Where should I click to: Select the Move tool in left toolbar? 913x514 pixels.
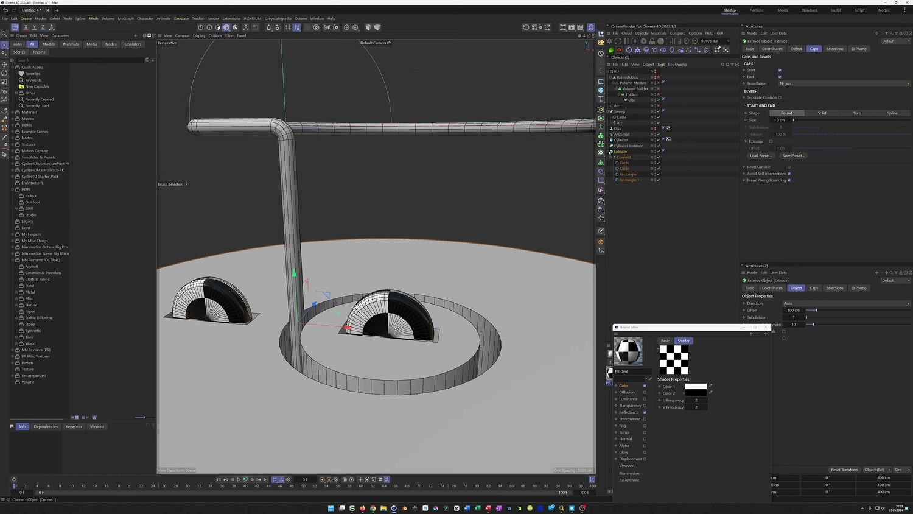[4, 64]
